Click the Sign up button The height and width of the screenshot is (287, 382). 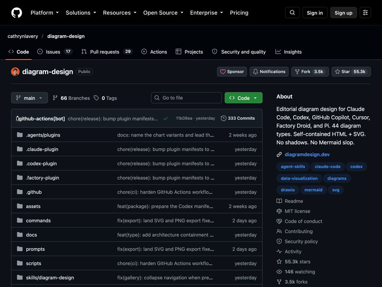(343, 13)
